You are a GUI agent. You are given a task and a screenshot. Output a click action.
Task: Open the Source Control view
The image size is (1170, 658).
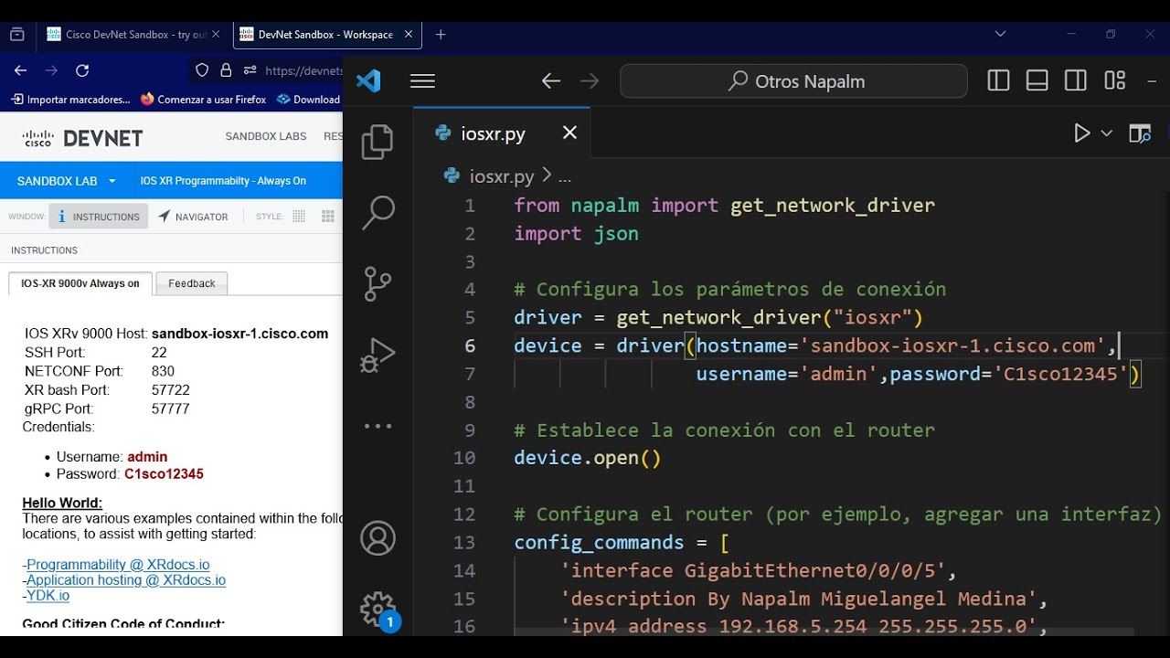point(378,283)
